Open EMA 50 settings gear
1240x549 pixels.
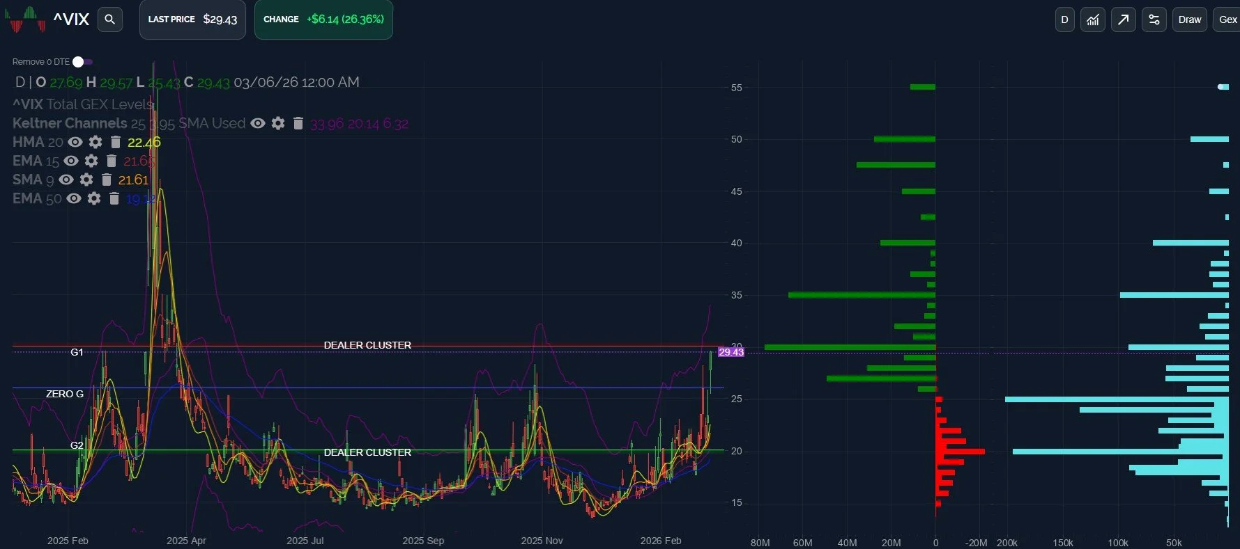[94, 198]
